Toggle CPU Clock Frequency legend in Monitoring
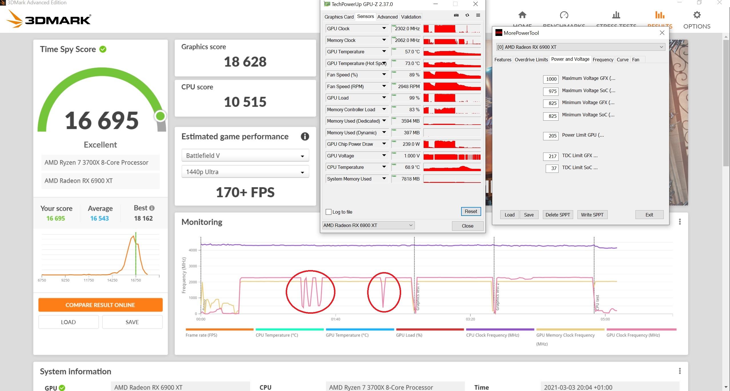Viewport: 730px width, 391px height. click(500, 333)
